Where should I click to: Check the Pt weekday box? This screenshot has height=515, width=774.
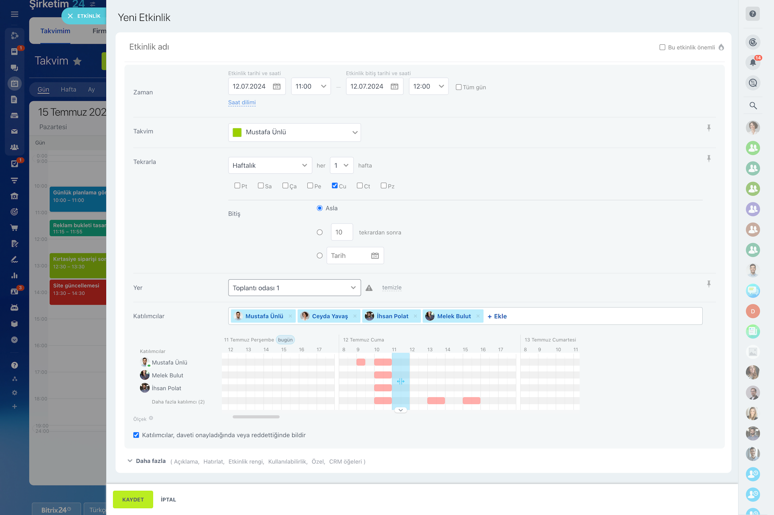tap(237, 186)
